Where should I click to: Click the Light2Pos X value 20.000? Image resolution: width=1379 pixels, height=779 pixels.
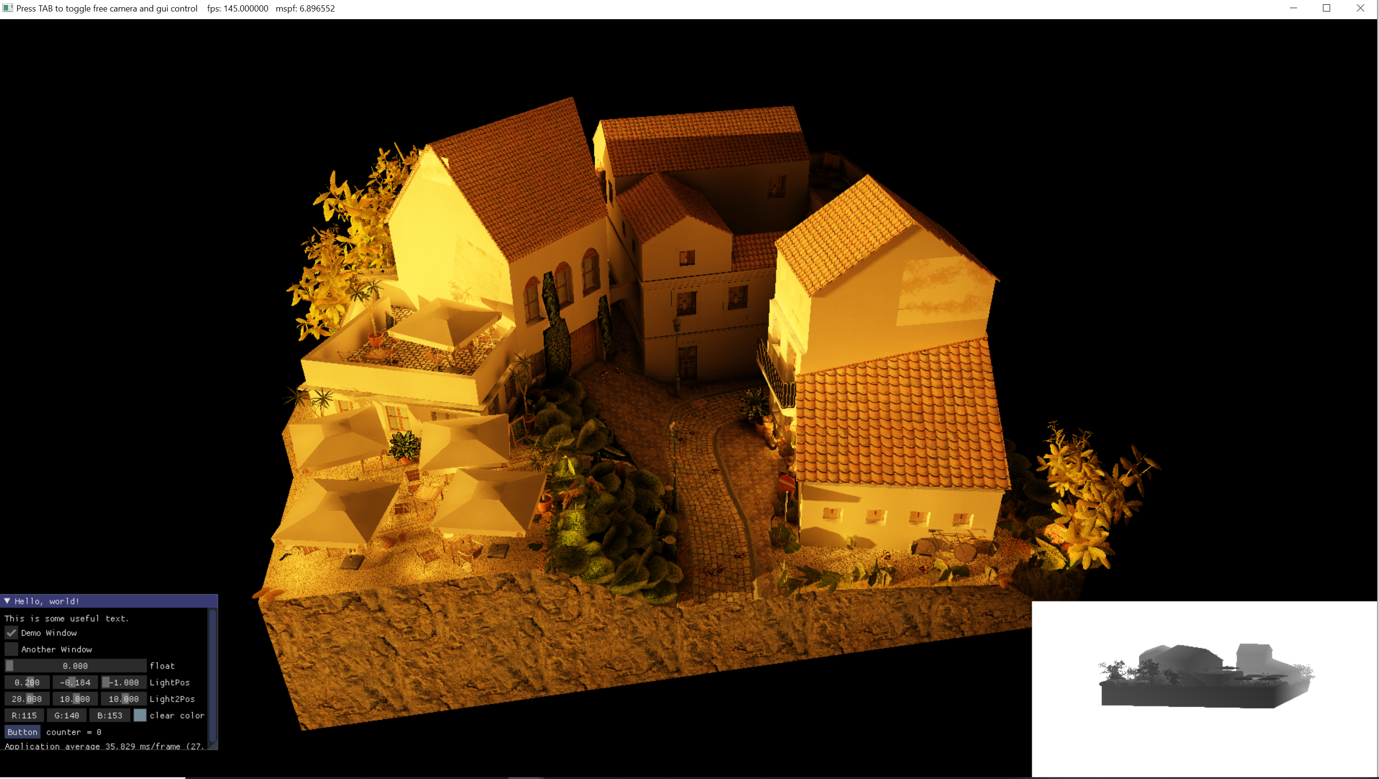coord(27,699)
